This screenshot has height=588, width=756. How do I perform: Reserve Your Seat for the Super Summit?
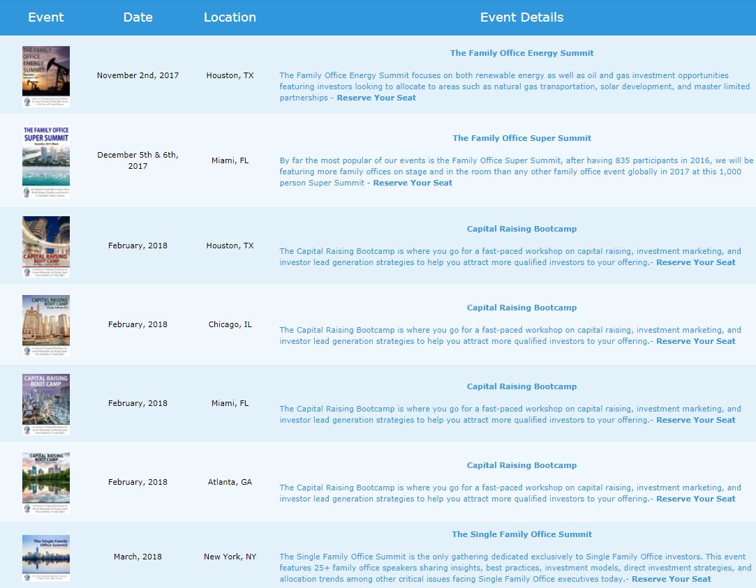(x=413, y=183)
